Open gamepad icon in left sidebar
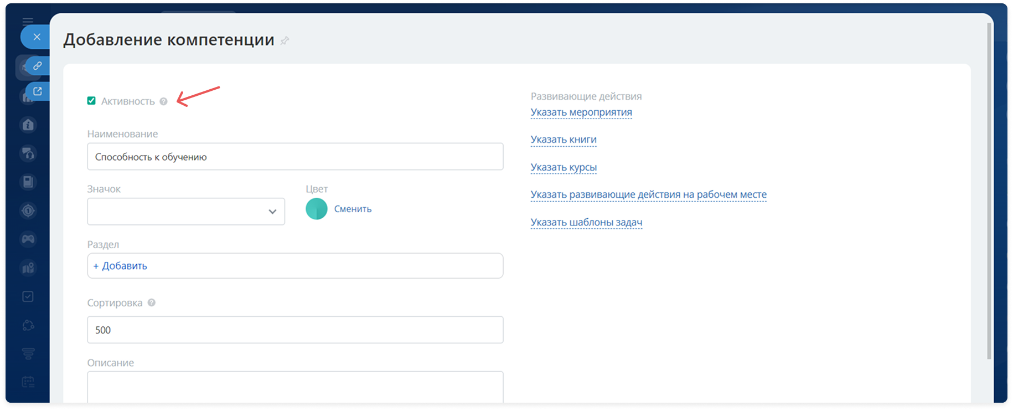The height and width of the screenshot is (411, 1013). 28,239
